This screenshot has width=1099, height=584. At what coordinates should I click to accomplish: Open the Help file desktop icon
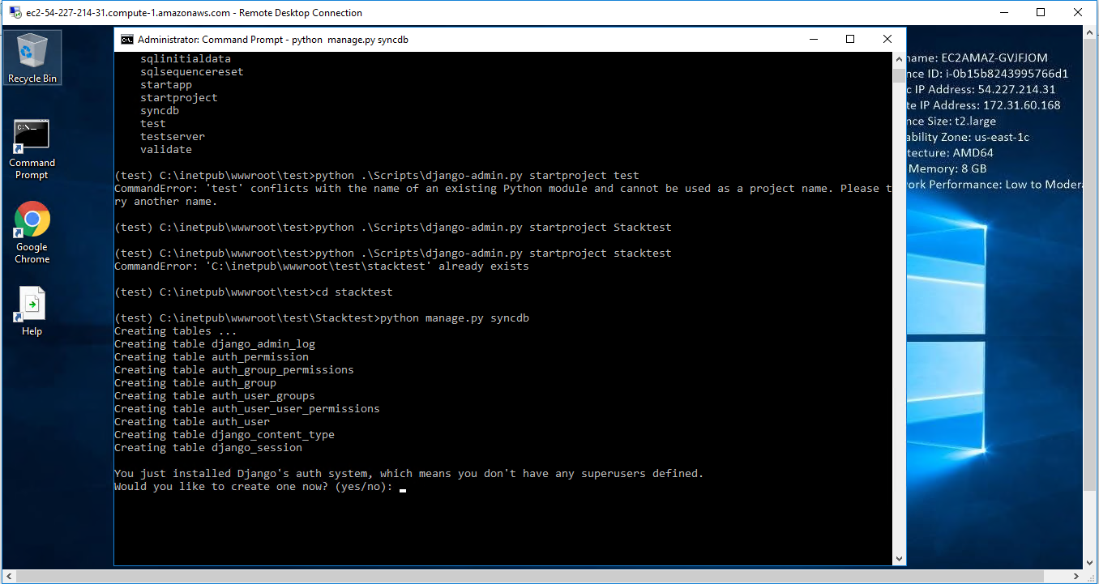32,311
